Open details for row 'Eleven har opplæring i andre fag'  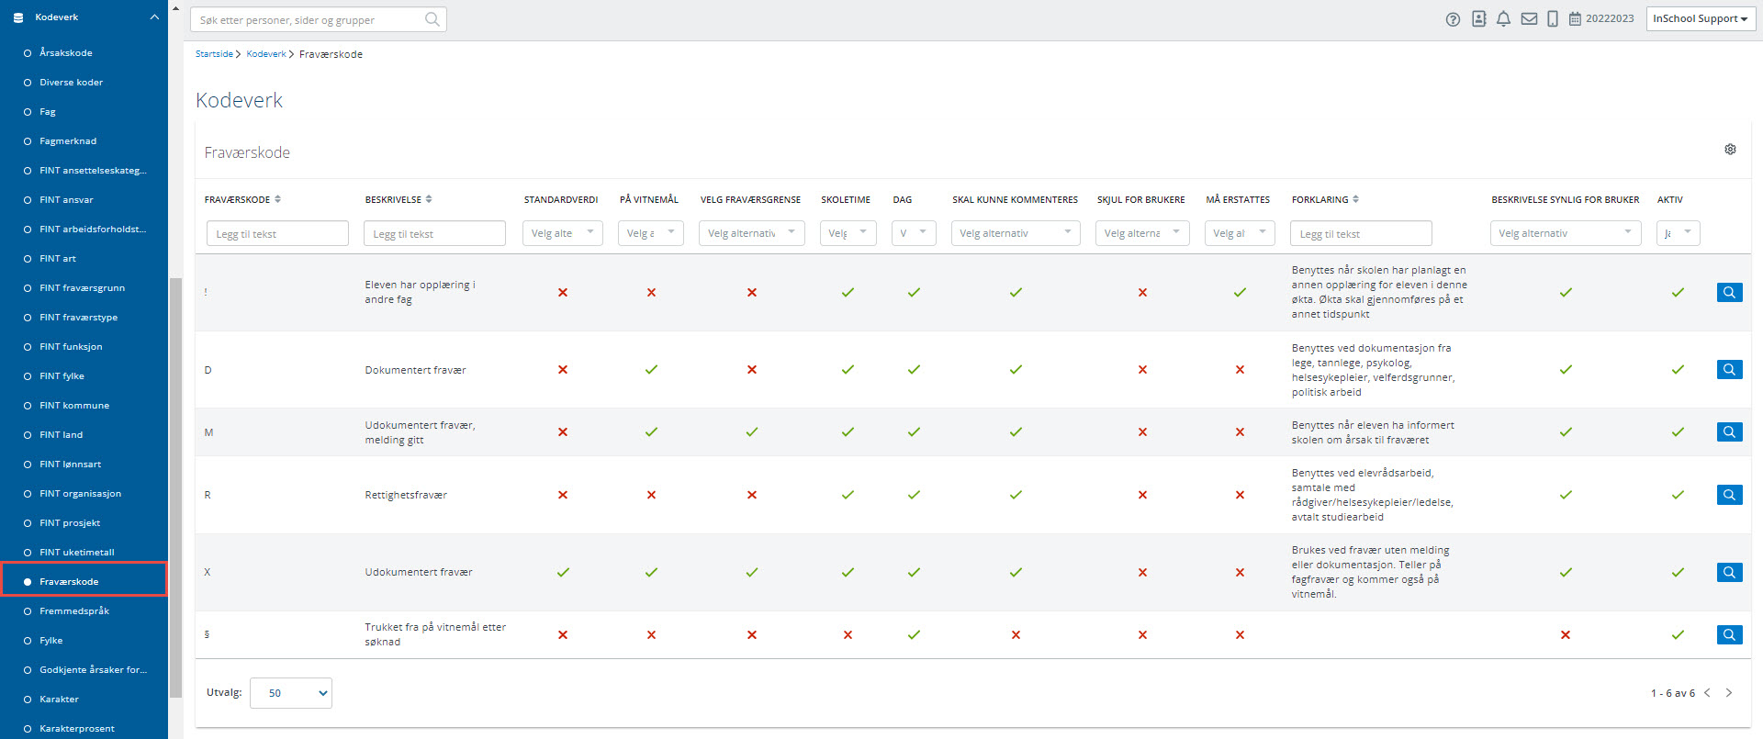pos(1729,292)
